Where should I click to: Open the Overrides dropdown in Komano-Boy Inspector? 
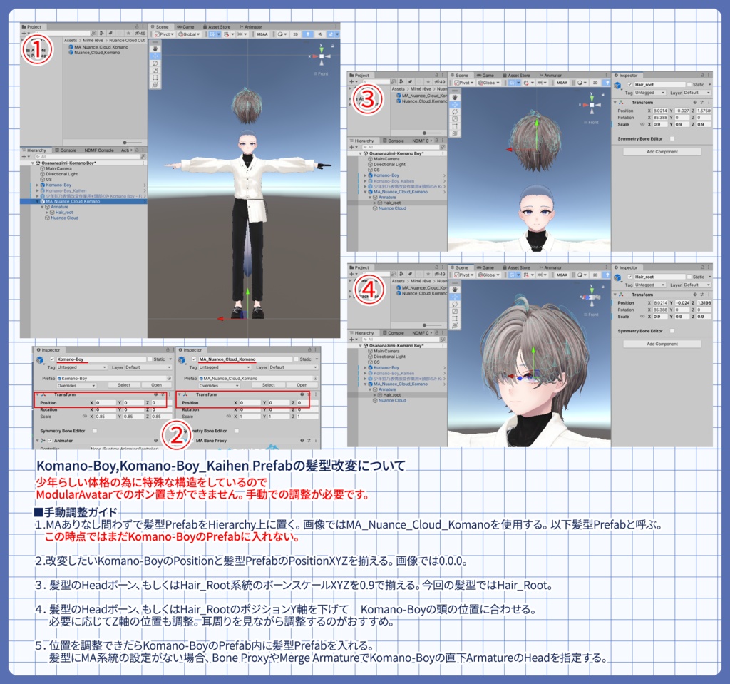76,386
